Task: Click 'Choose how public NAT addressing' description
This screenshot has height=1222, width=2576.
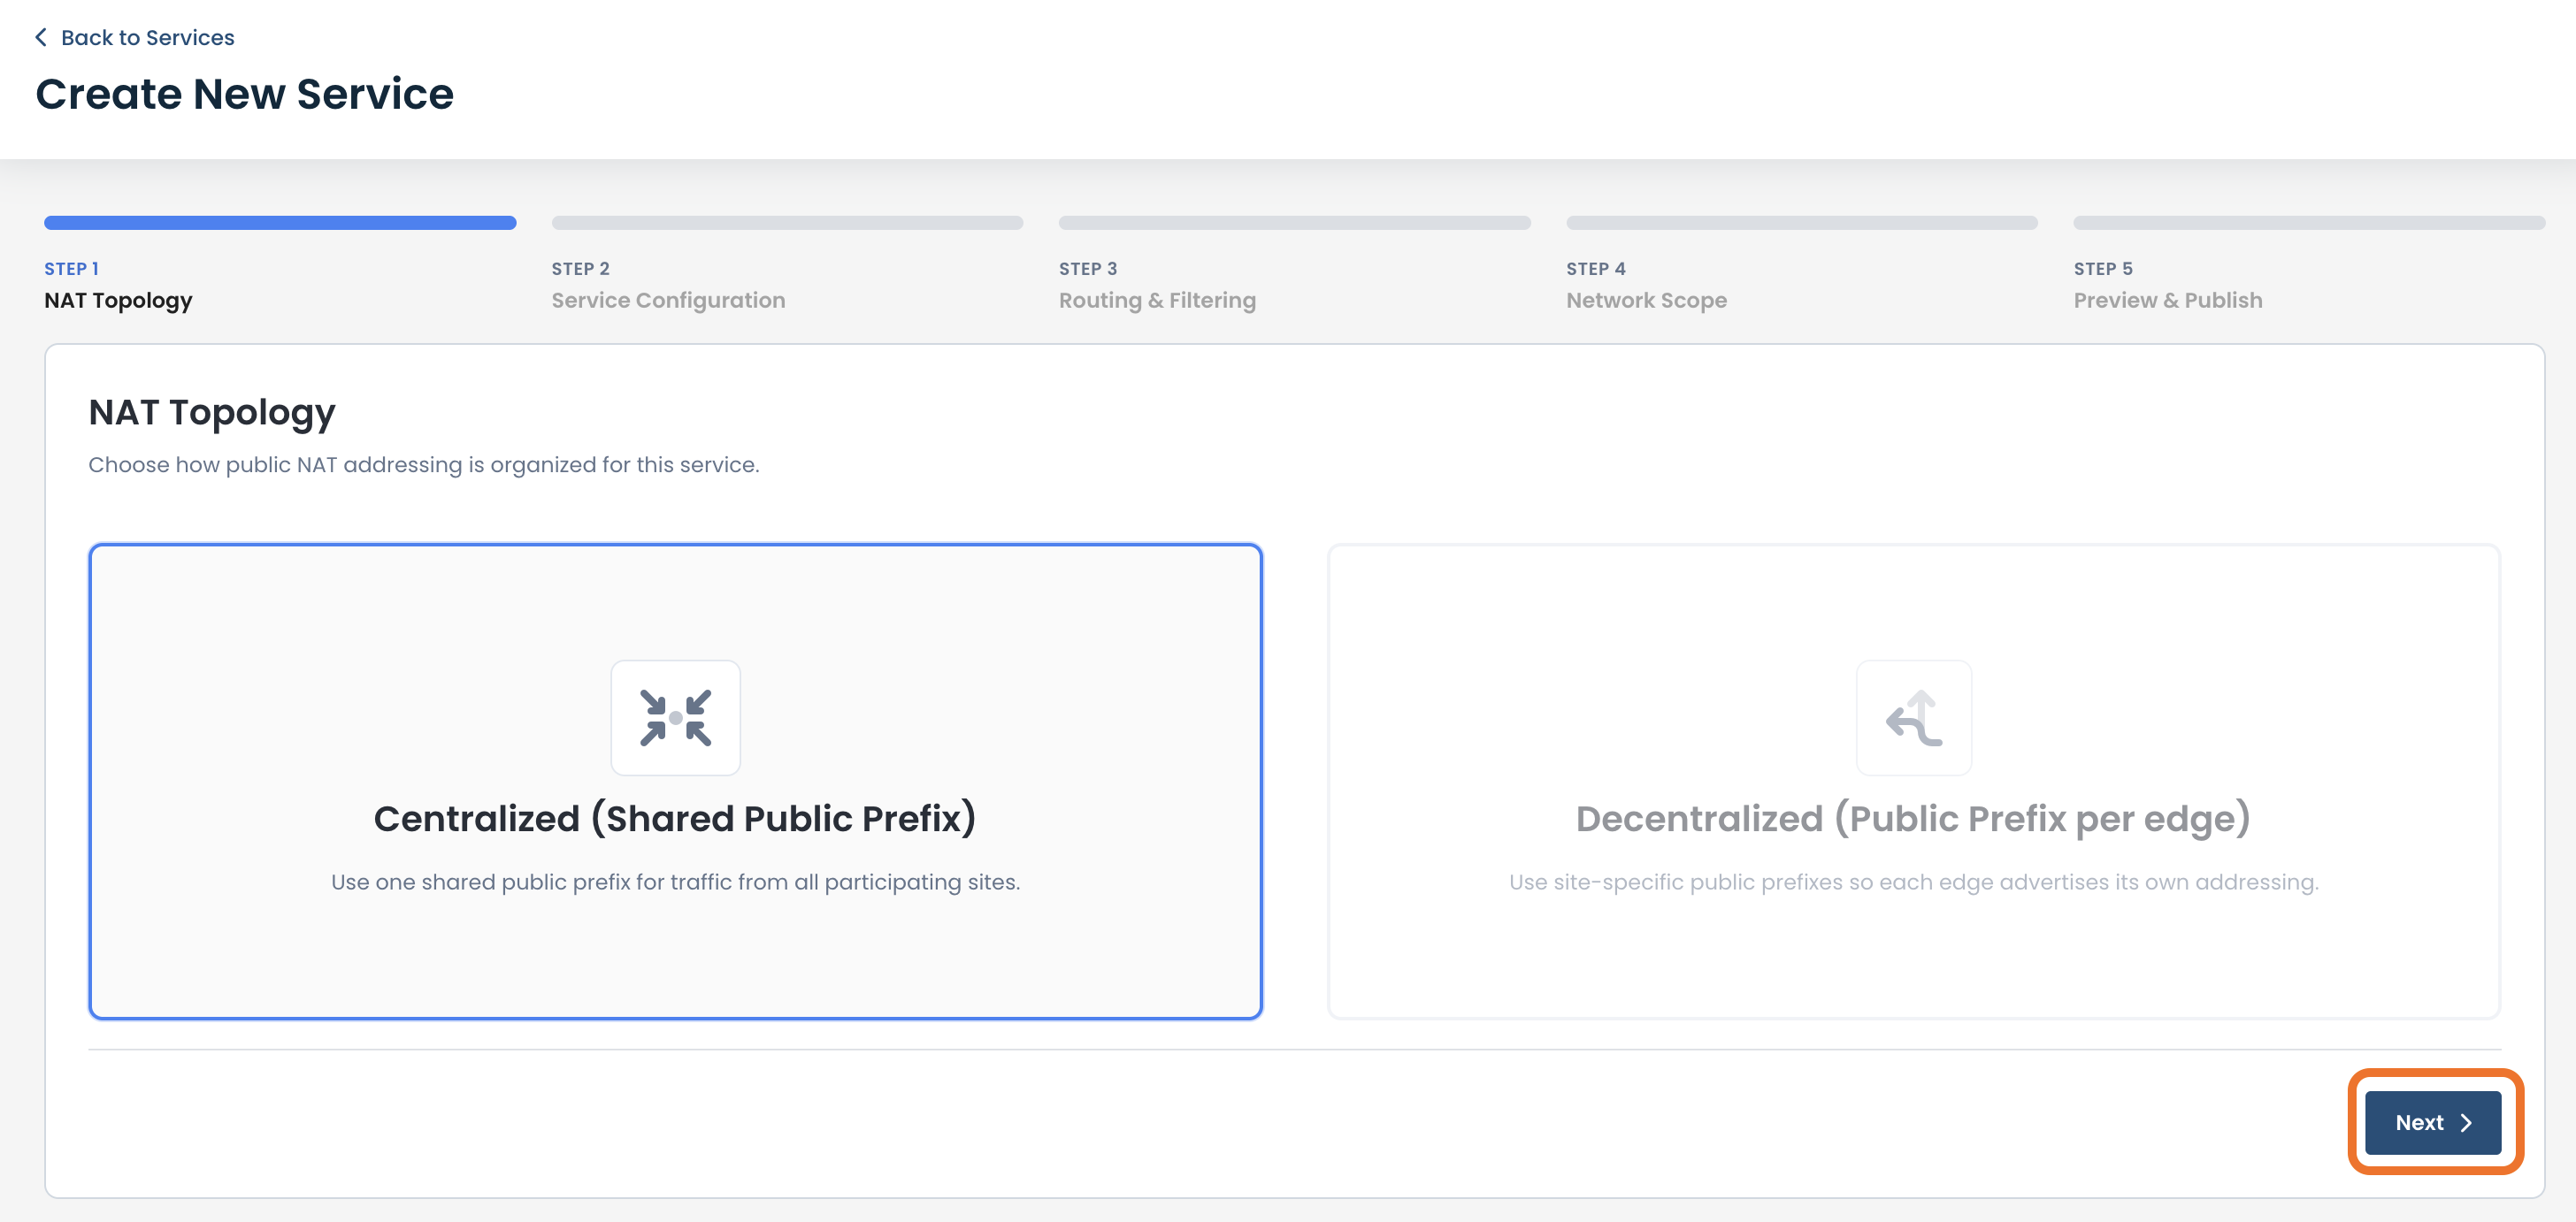Action: 424,464
